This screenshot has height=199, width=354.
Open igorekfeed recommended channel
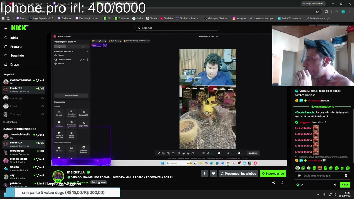[x=24, y=152]
